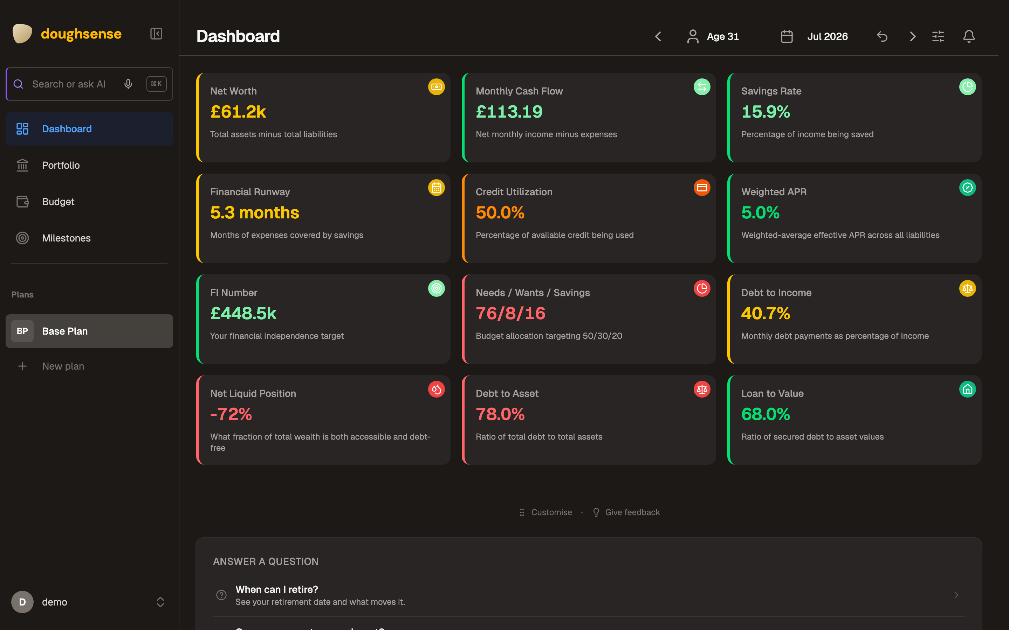Click the Financial Runway calendar icon

[436, 188]
